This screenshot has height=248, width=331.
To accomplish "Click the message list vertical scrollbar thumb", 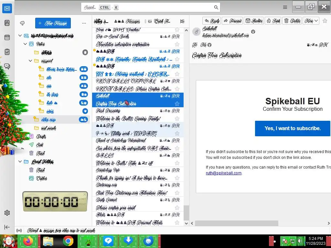I will point(186,213).
